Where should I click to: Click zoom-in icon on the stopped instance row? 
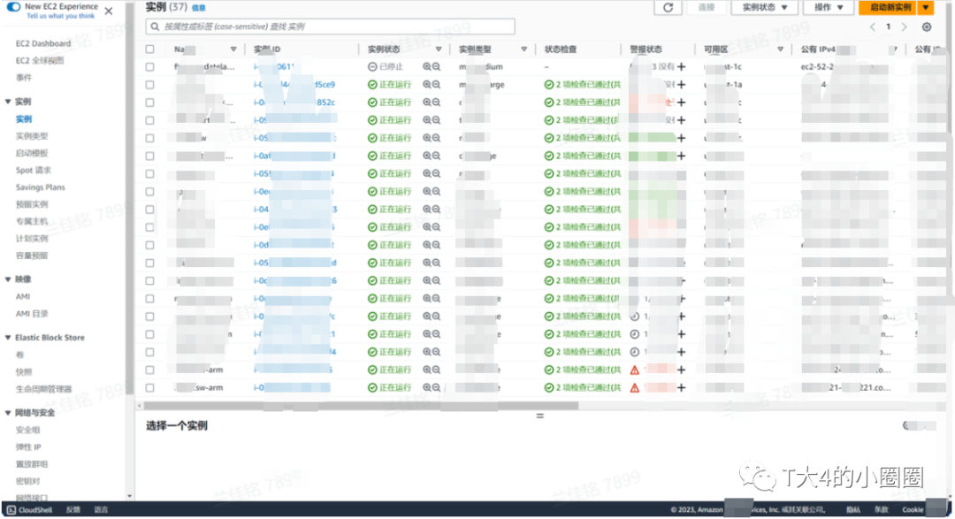click(x=427, y=67)
